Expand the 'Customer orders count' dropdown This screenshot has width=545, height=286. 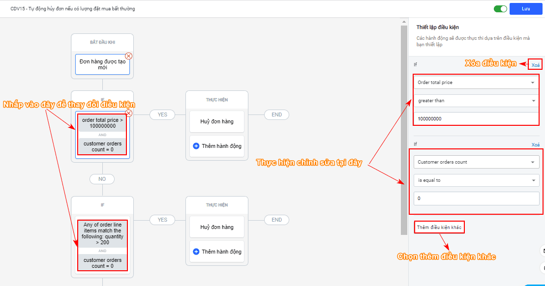point(476,162)
